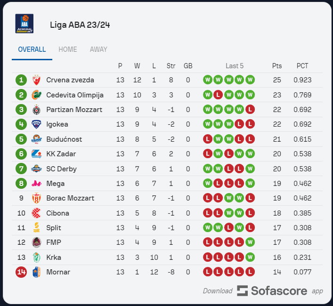Click the Cedevita Olimpija dragon logo

click(x=36, y=95)
